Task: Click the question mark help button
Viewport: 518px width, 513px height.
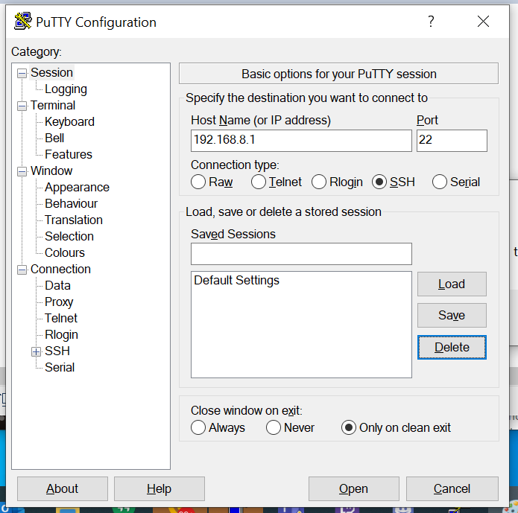Action: point(431,22)
